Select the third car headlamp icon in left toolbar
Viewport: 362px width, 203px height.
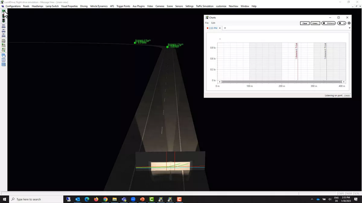point(3,36)
